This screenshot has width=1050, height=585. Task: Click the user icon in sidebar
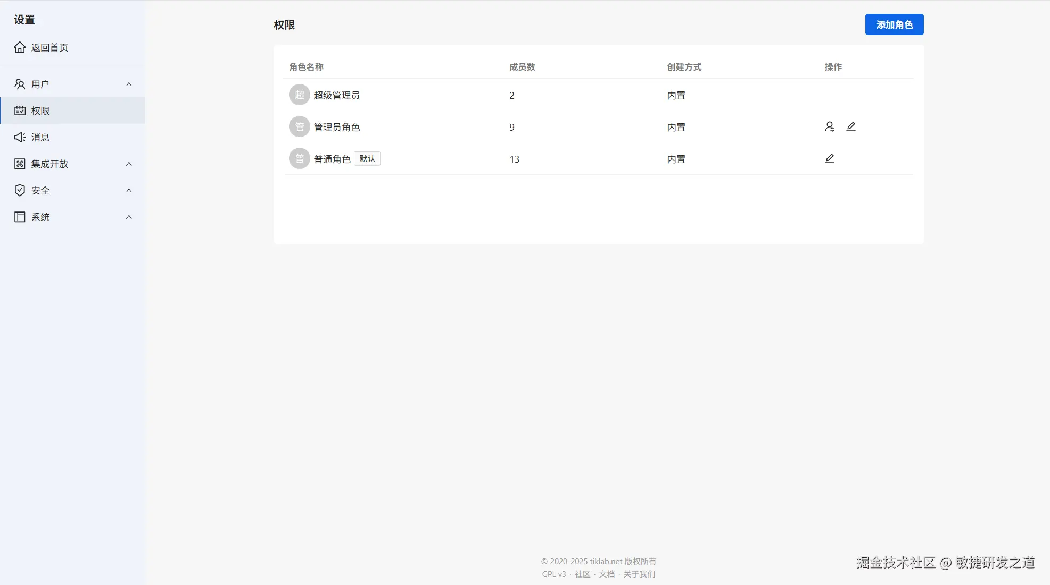tap(20, 84)
